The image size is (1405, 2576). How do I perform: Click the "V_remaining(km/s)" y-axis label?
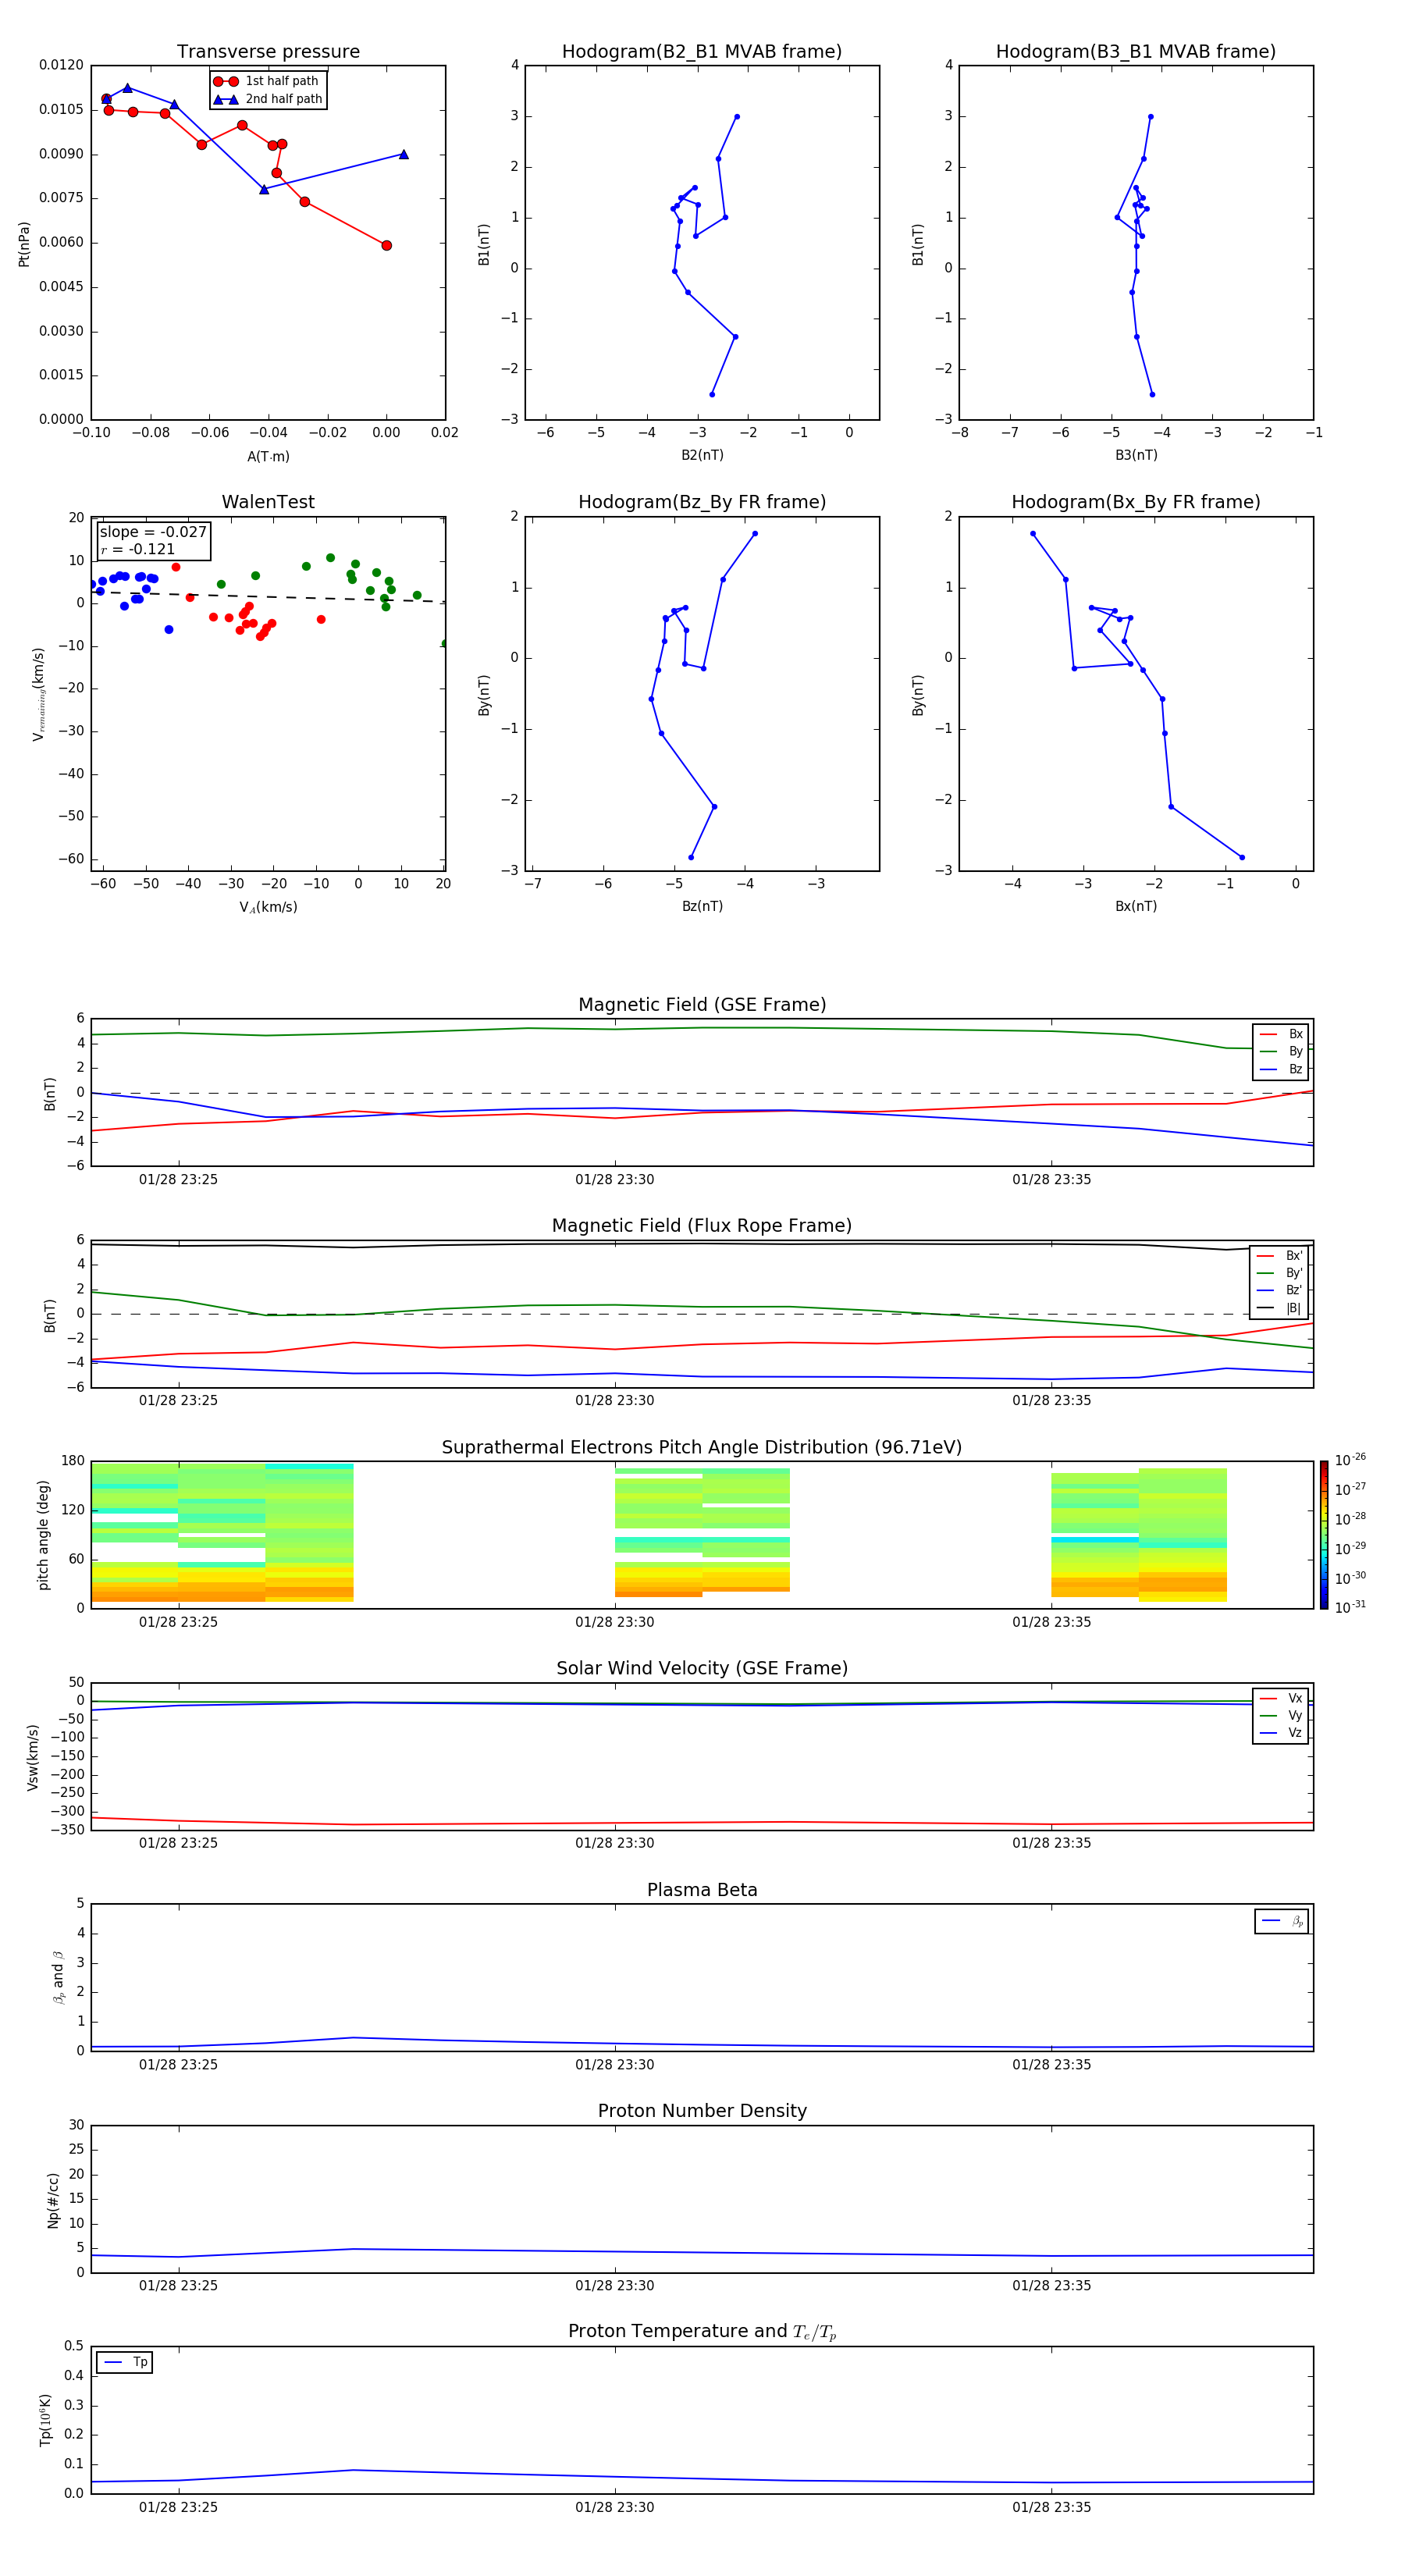tap(38, 694)
